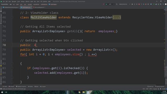Open the File menu
This screenshot has height=94, width=167.
click(4, 2)
